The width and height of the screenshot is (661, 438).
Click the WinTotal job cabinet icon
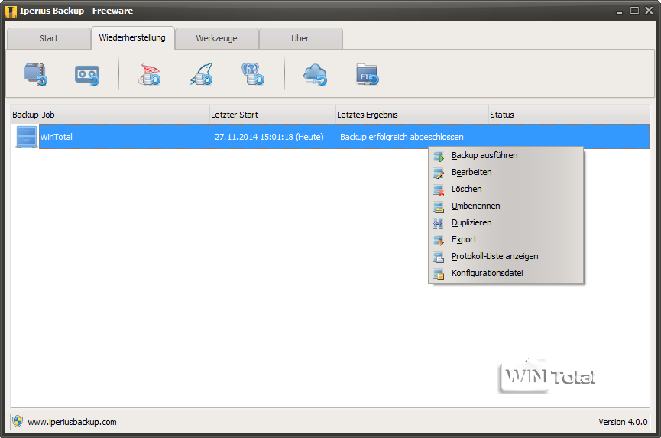pyautogui.click(x=26, y=137)
